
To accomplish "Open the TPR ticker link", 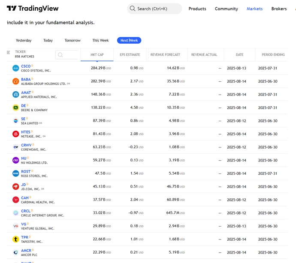I will point(24,237).
